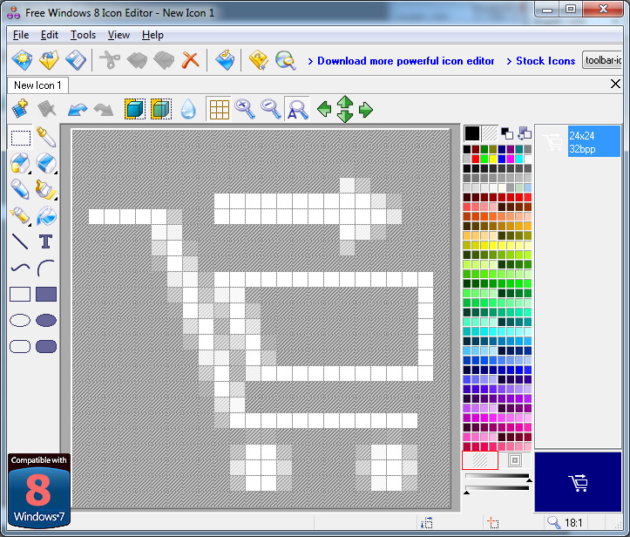
Task: Click the toolbar-ic button
Action: click(602, 60)
